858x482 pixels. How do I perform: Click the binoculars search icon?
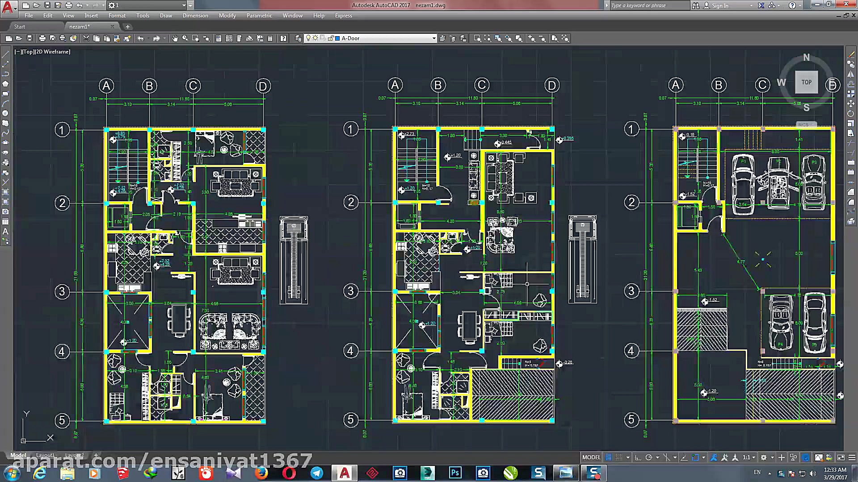[x=696, y=5]
